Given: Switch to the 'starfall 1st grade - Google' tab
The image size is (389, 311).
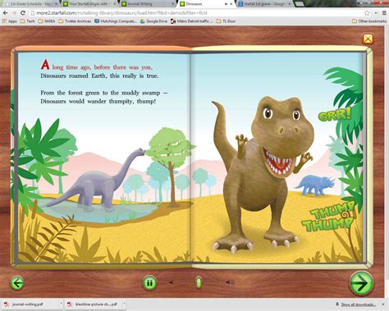Looking at the screenshot, I should 264,4.
